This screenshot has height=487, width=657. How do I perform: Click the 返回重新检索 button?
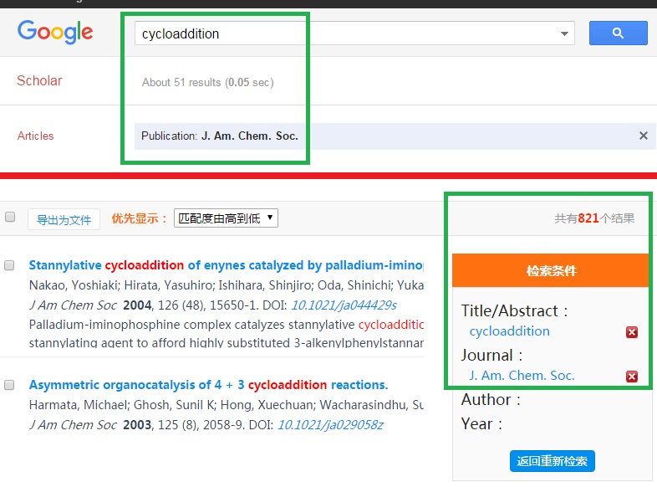[x=552, y=461]
